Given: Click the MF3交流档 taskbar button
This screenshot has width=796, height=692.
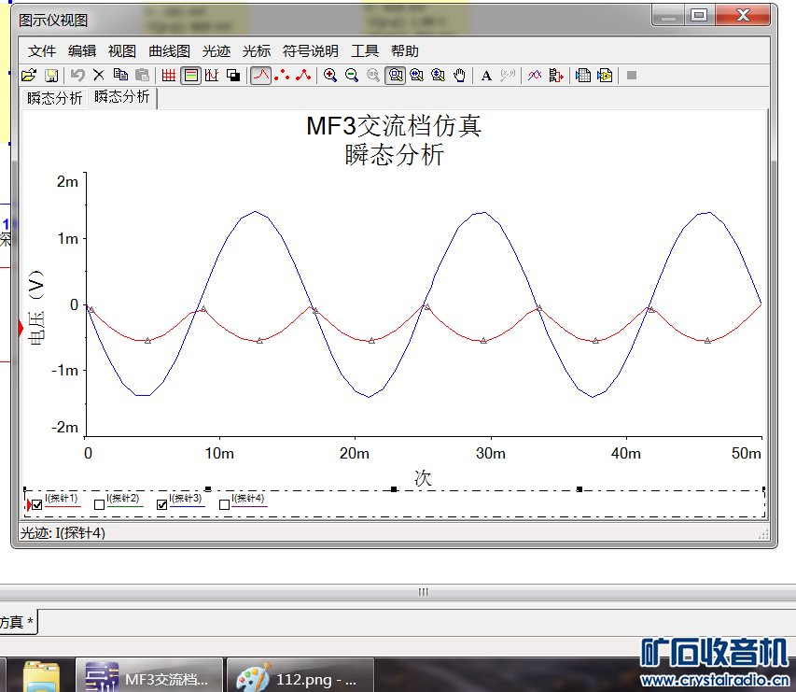Looking at the screenshot, I should 149,675.
